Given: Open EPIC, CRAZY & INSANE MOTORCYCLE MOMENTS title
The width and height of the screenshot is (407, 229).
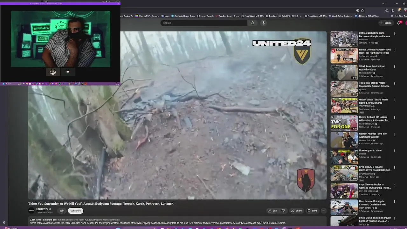Looking at the screenshot, I should click(375, 169).
